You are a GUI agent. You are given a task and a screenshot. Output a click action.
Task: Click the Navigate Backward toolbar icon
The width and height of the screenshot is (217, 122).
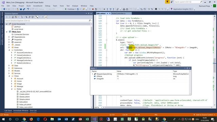coord(4,9)
